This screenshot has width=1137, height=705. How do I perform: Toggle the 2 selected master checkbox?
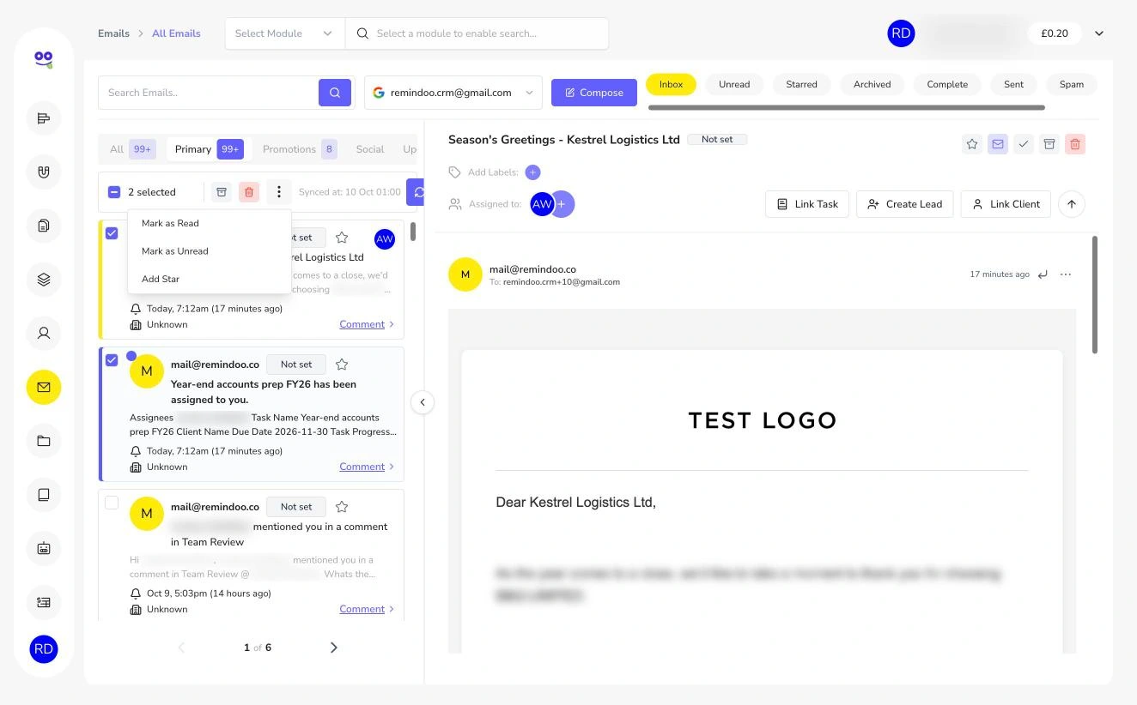coord(114,192)
